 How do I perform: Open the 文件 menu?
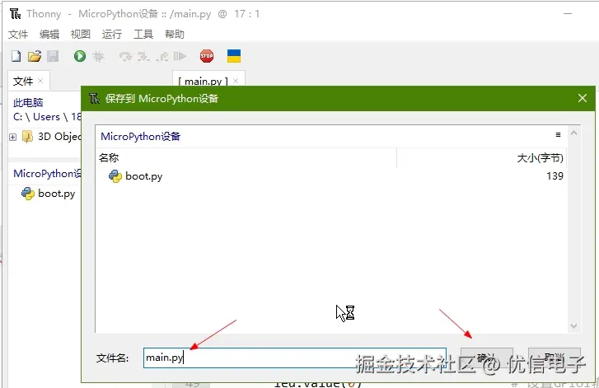18,35
